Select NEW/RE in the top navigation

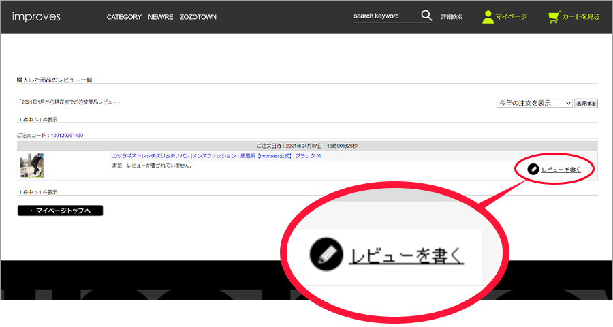[x=161, y=17]
